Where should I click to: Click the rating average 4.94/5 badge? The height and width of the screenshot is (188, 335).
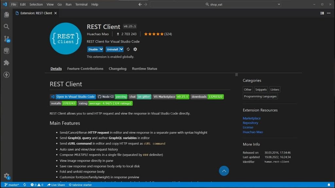(105, 103)
